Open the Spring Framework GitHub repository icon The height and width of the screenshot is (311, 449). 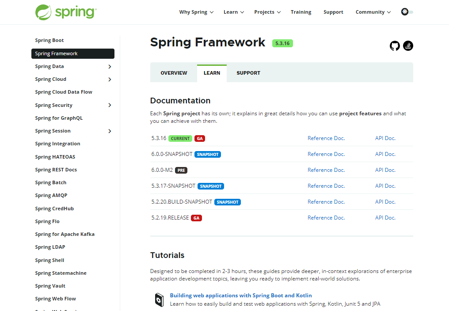394,46
